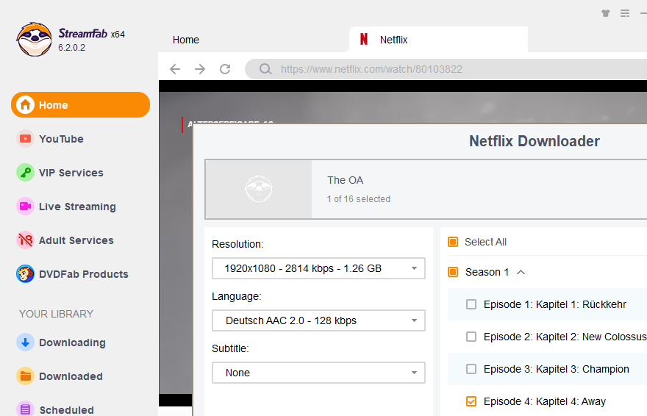Open the DVDFab Products icon
647x416 pixels.
click(26, 274)
